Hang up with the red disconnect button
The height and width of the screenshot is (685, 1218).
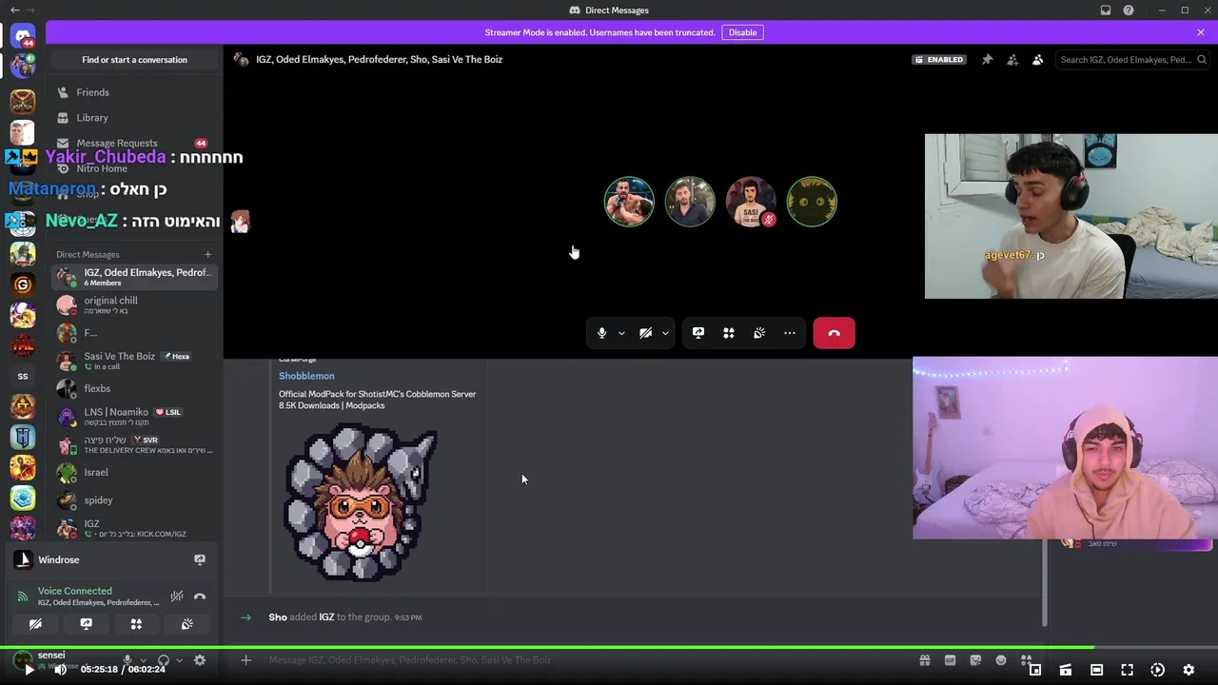835,333
